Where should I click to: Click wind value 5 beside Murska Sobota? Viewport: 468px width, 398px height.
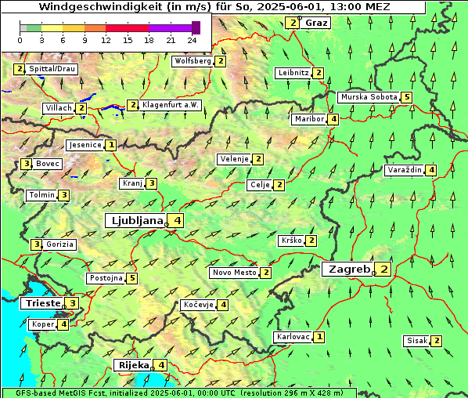(407, 97)
